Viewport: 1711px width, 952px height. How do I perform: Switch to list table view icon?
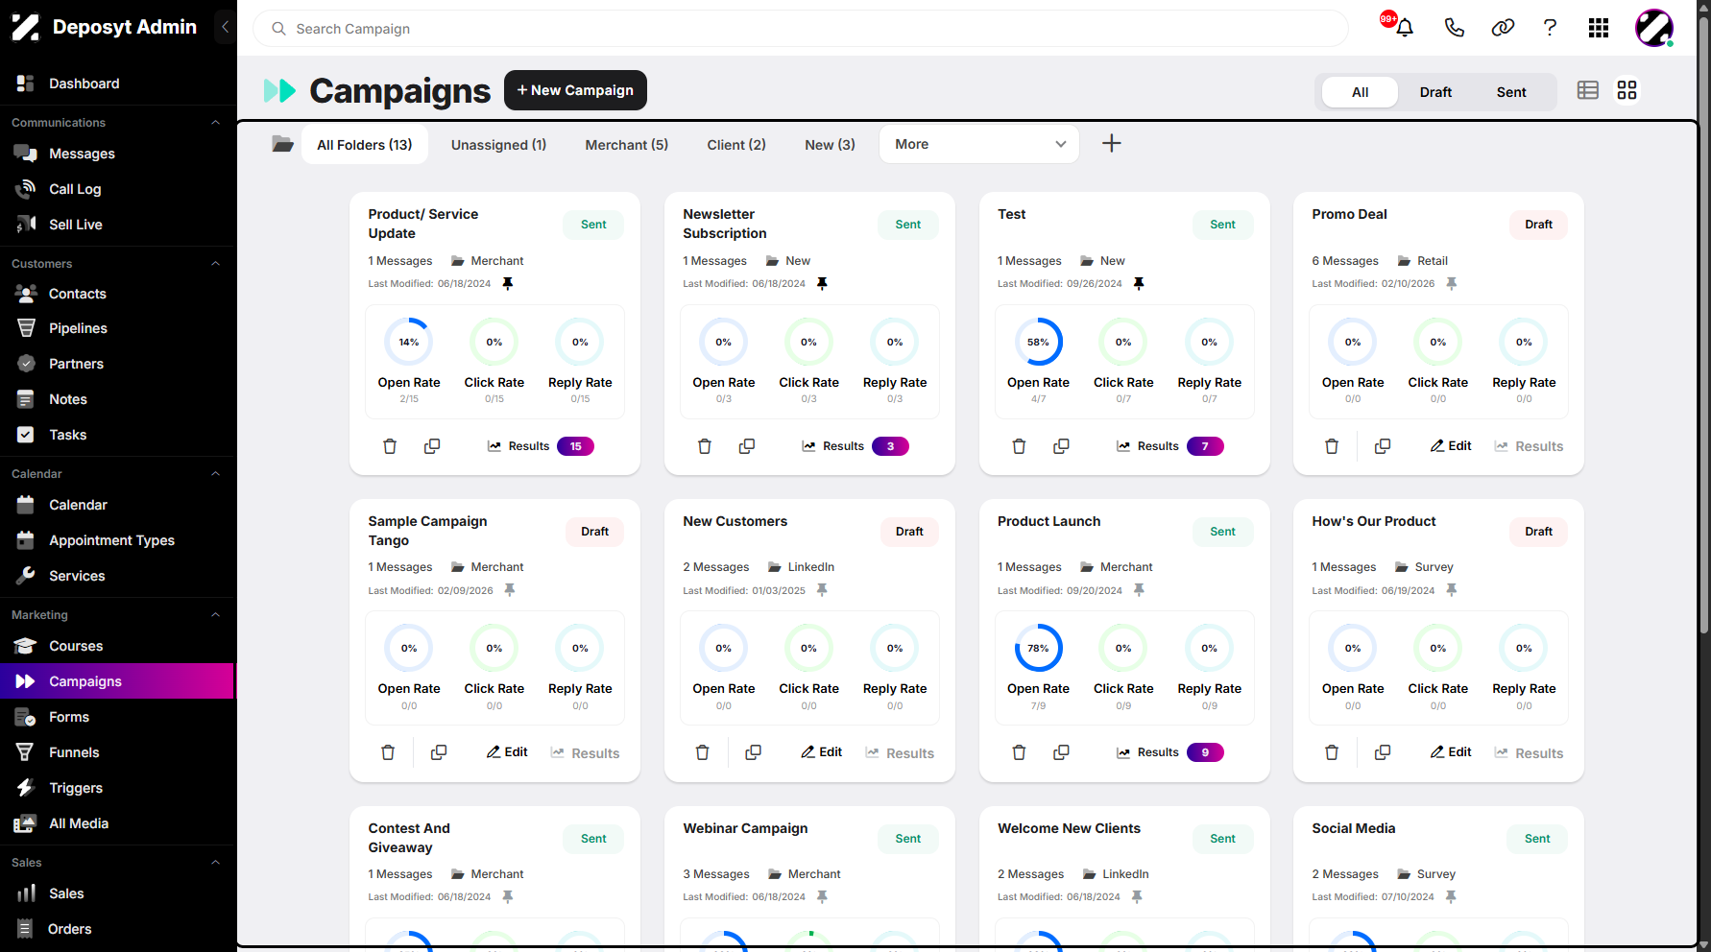click(x=1588, y=90)
